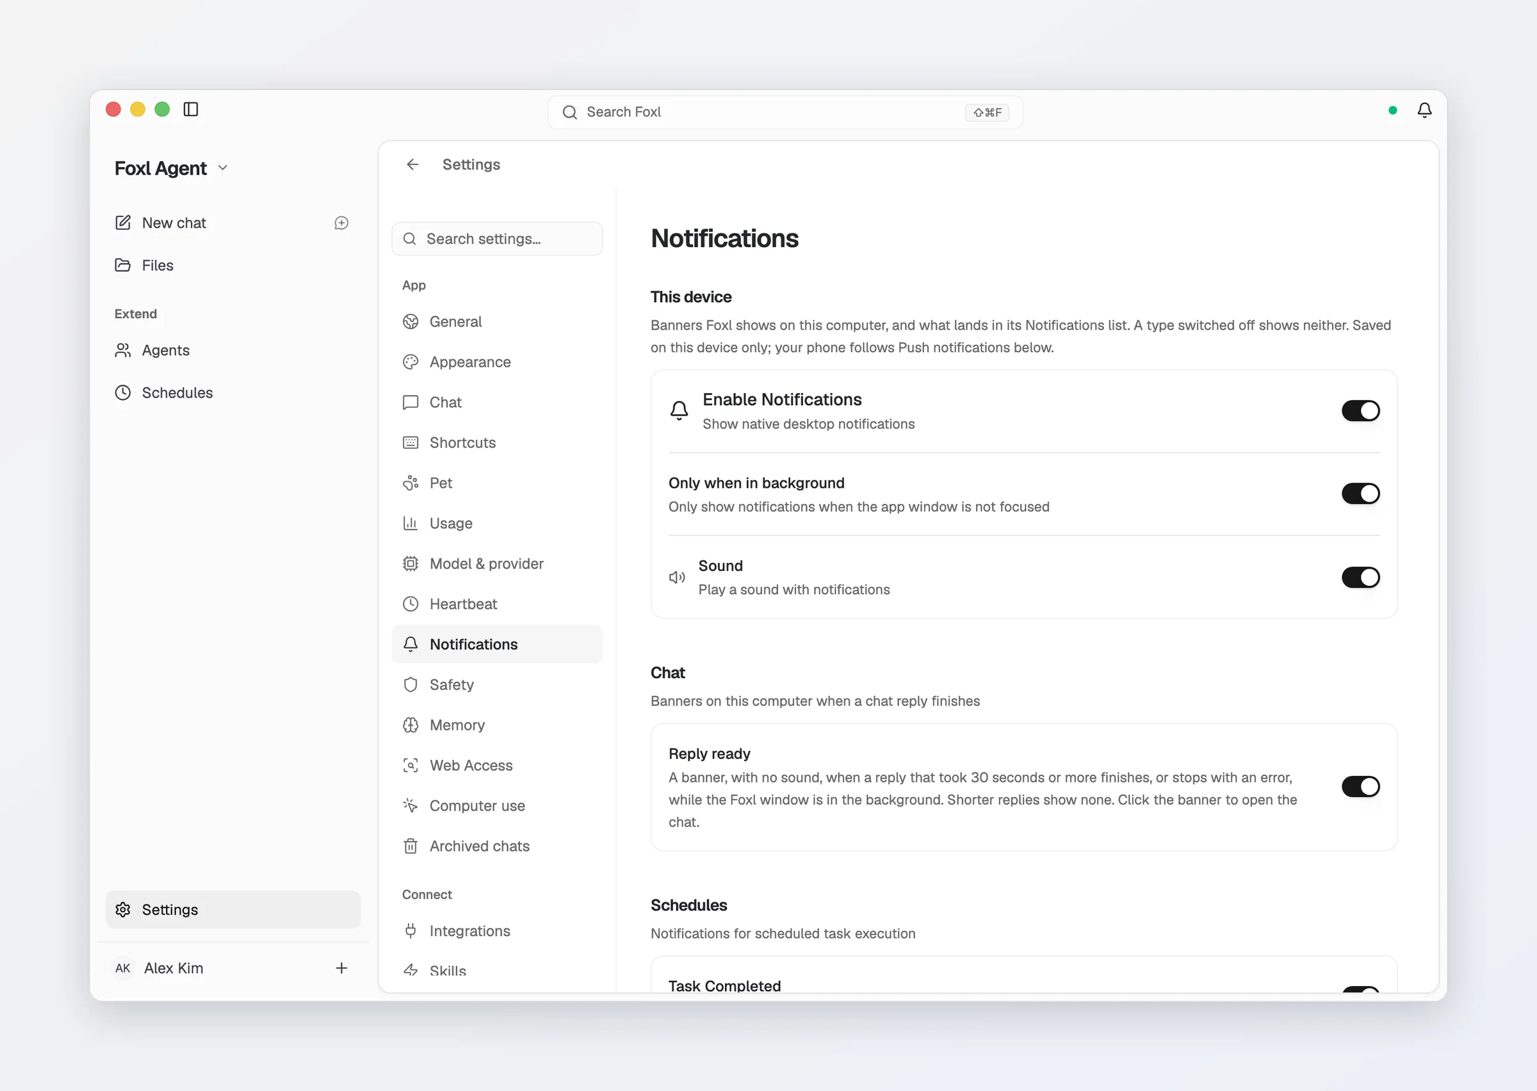Image resolution: width=1537 pixels, height=1091 pixels.
Task: Click the 'Task Completed' row label
Action: (724, 985)
